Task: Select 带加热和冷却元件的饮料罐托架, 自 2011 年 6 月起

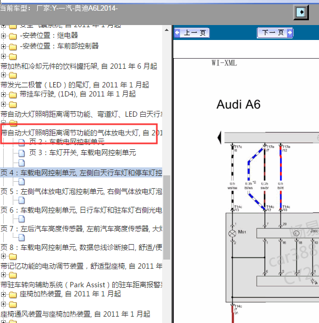Action: (x=79, y=66)
